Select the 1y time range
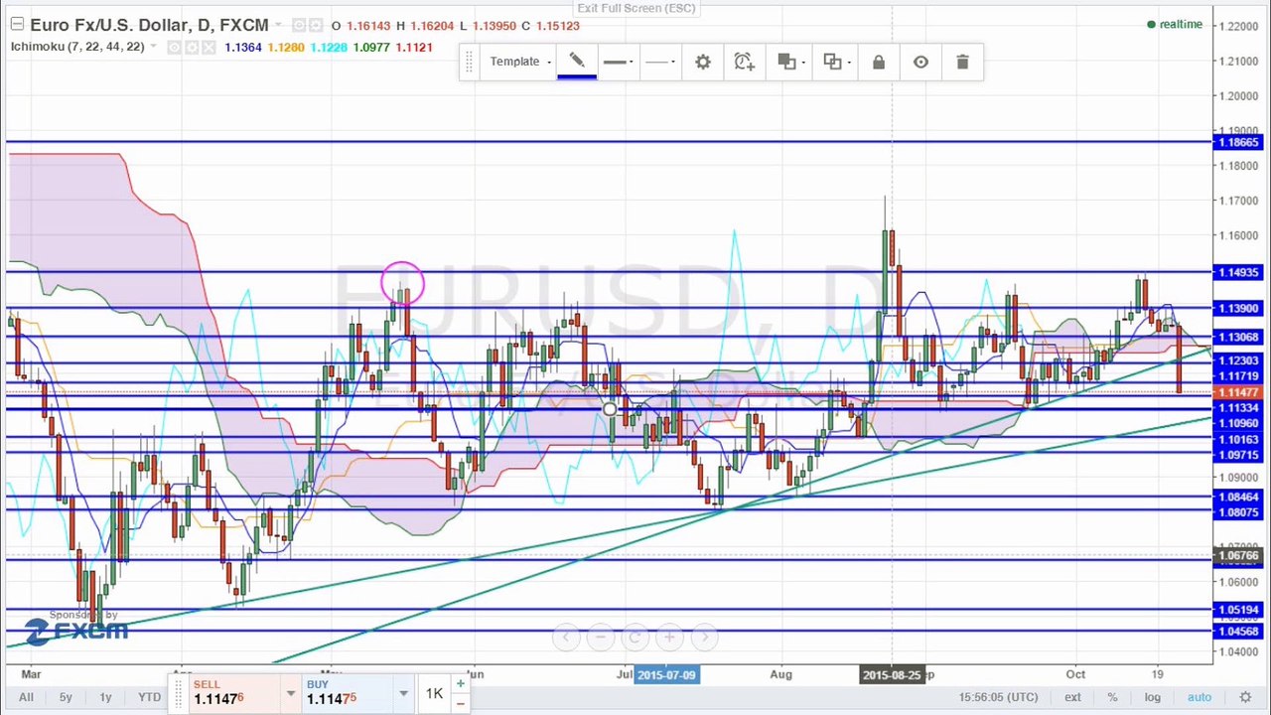 [105, 697]
